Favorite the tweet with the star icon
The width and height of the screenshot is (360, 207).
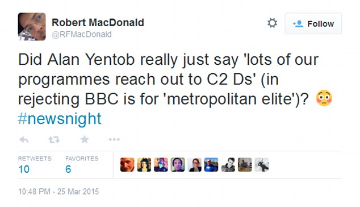coord(85,139)
